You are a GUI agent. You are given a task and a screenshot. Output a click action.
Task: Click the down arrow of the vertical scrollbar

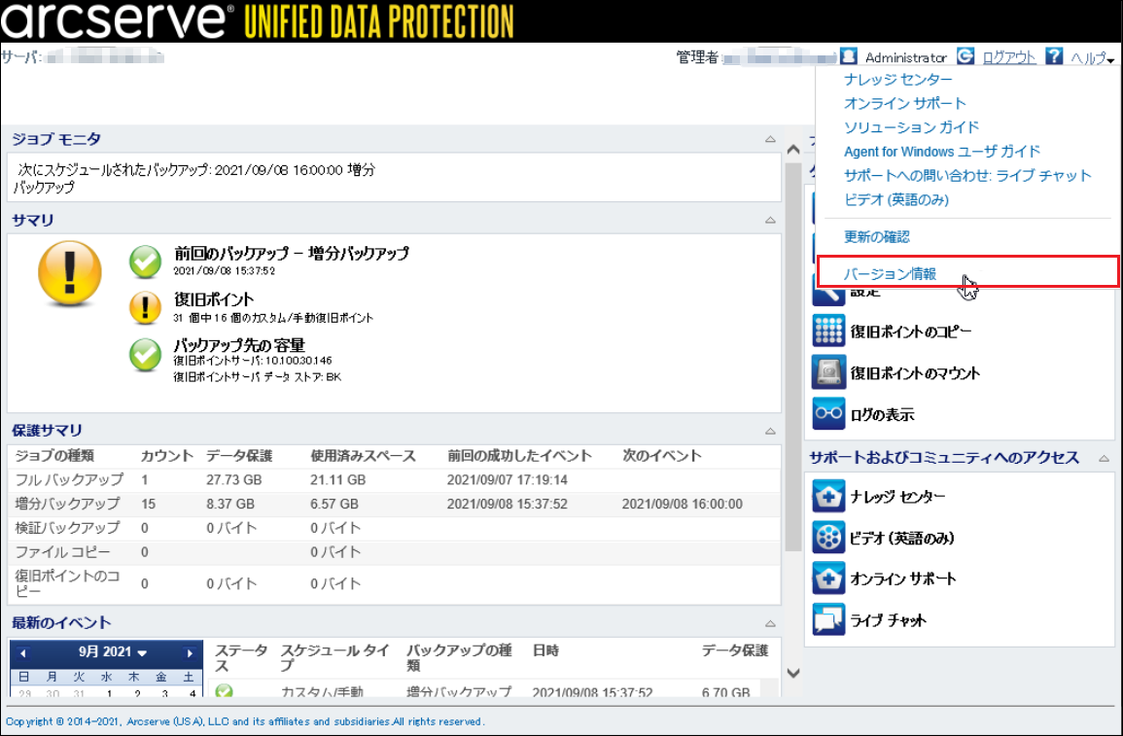[792, 672]
